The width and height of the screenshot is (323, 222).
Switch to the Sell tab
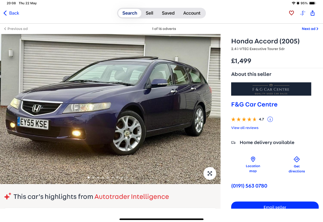pos(149,13)
